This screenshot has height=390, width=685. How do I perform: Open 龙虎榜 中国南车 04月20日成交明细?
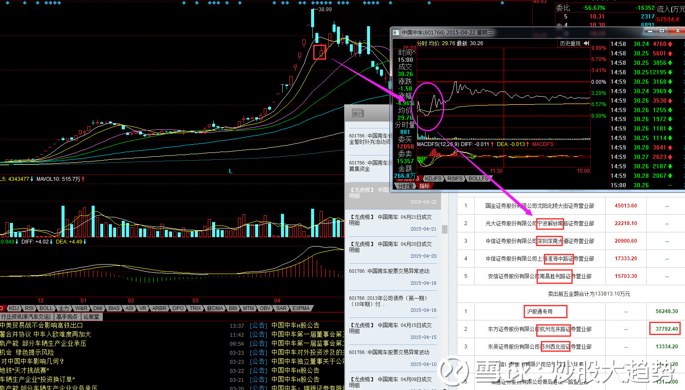click(x=392, y=250)
